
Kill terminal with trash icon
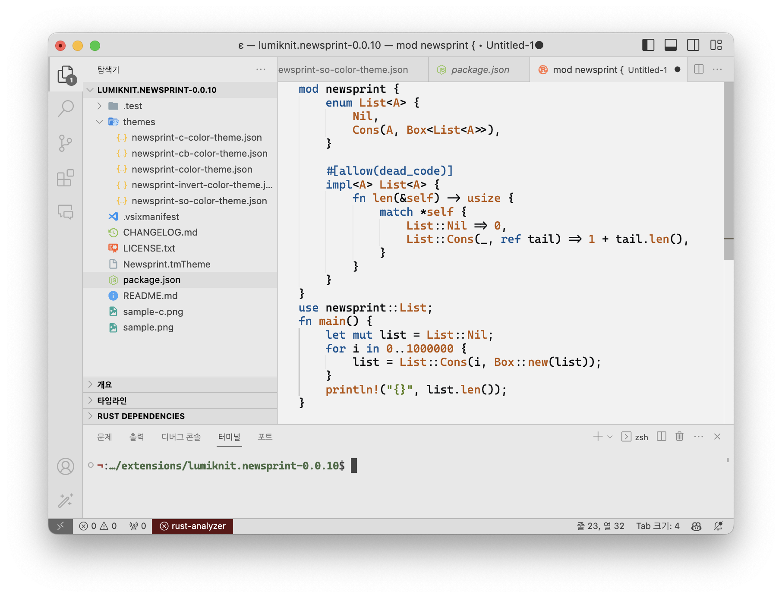pyautogui.click(x=679, y=437)
